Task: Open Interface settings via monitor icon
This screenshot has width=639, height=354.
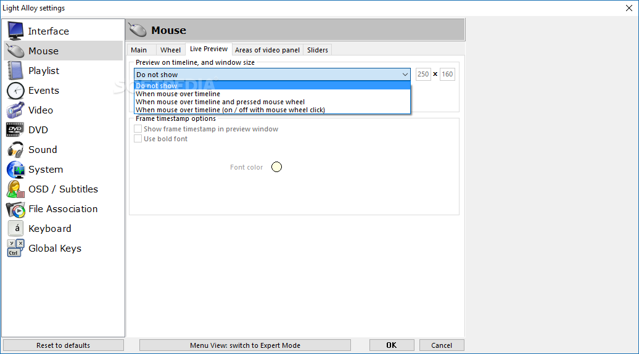Action: pos(15,31)
